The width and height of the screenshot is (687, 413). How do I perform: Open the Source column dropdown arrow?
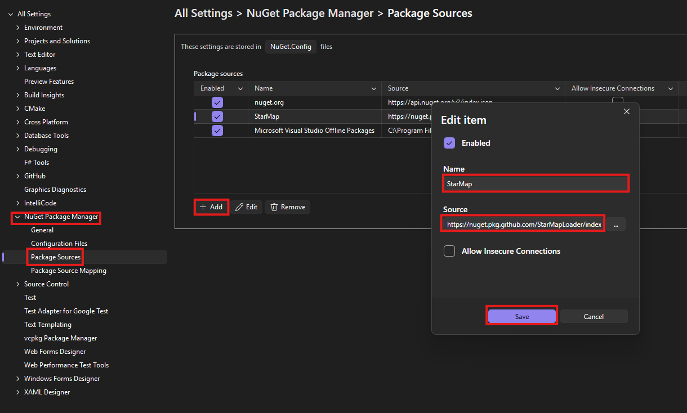click(557, 88)
